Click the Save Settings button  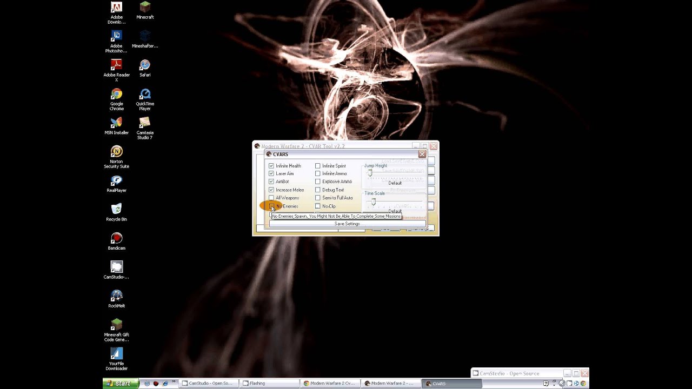tap(347, 224)
